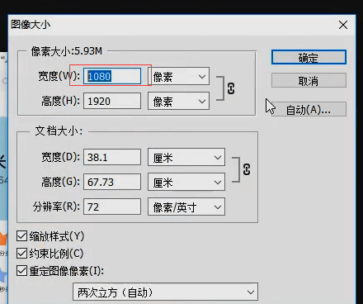
Task: Click the resolution field showing 72
Action: 112,207
